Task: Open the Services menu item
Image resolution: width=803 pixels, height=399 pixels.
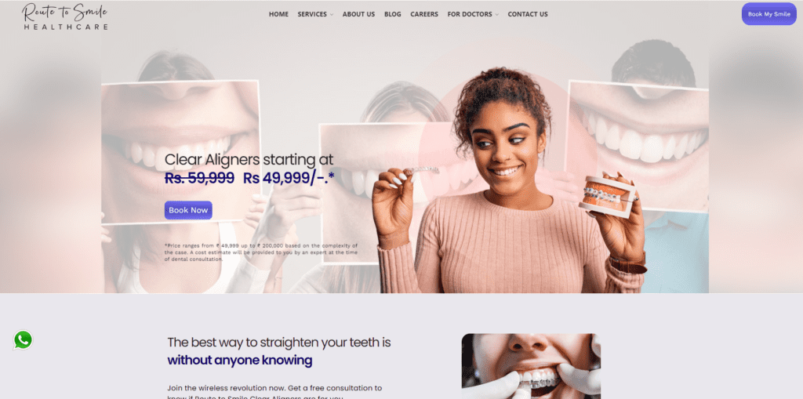Action: pos(312,14)
